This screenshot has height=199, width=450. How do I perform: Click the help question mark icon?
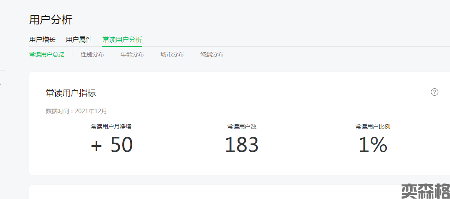pos(435,92)
